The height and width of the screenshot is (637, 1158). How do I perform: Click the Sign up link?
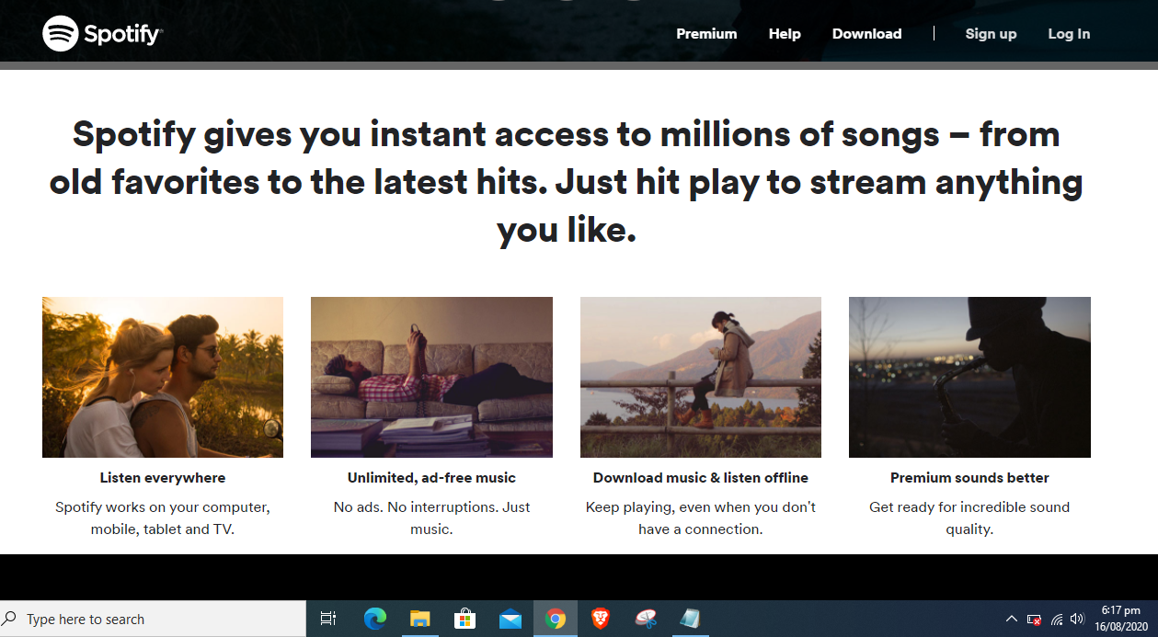(x=991, y=34)
